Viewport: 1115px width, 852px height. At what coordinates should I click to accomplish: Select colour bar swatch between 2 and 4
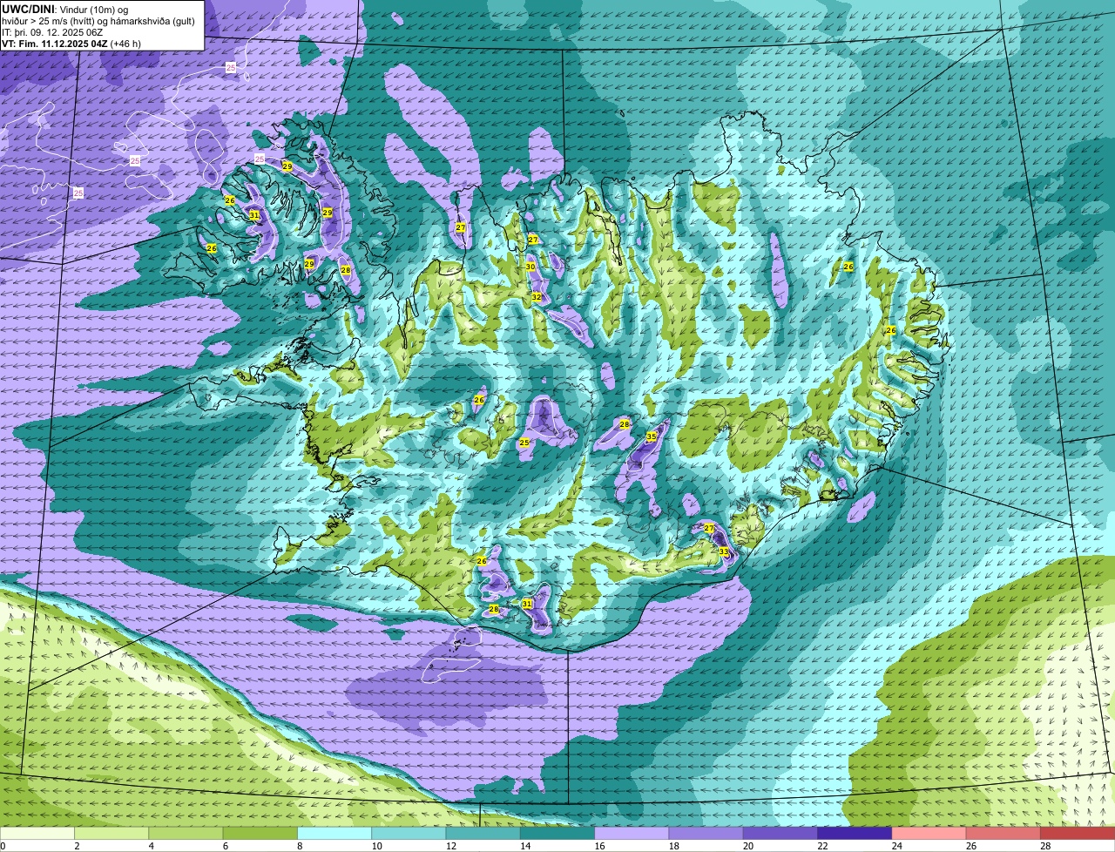(111, 833)
